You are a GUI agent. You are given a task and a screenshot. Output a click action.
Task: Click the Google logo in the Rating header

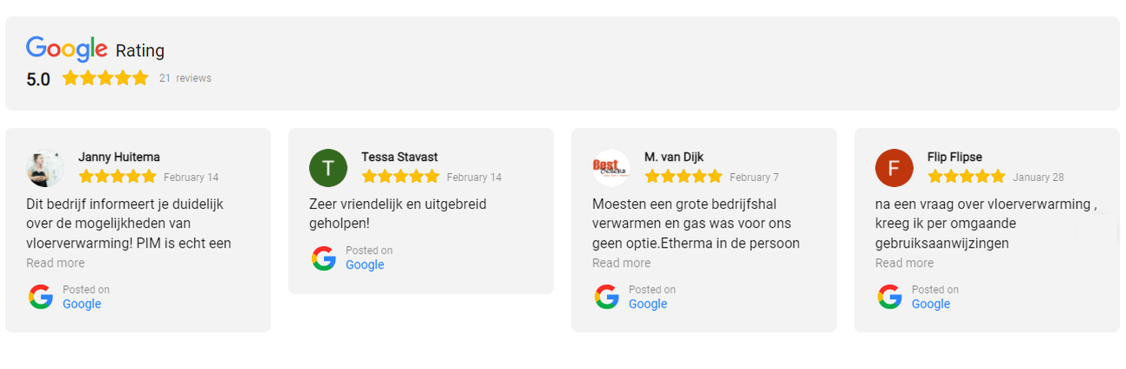click(67, 49)
